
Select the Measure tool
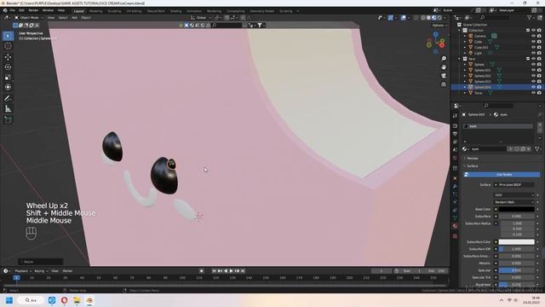point(8,109)
